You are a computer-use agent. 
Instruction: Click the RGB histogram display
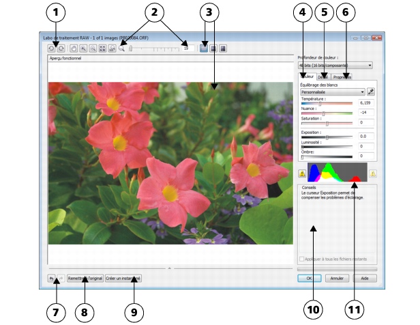[337, 173]
